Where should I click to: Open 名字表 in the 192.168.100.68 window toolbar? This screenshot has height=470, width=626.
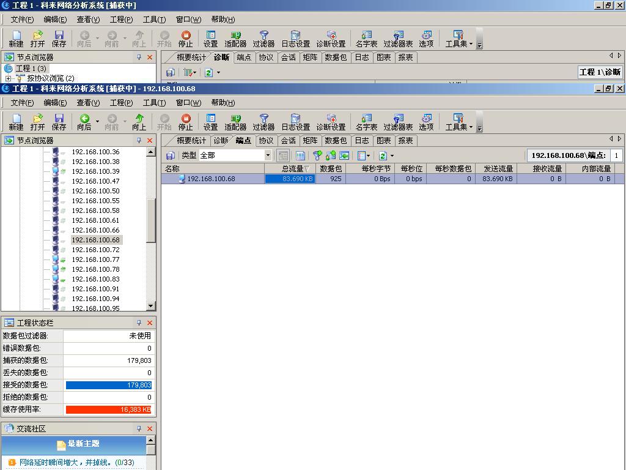coord(366,122)
